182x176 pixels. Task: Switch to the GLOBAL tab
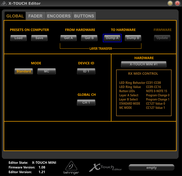click(x=15, y=16)
